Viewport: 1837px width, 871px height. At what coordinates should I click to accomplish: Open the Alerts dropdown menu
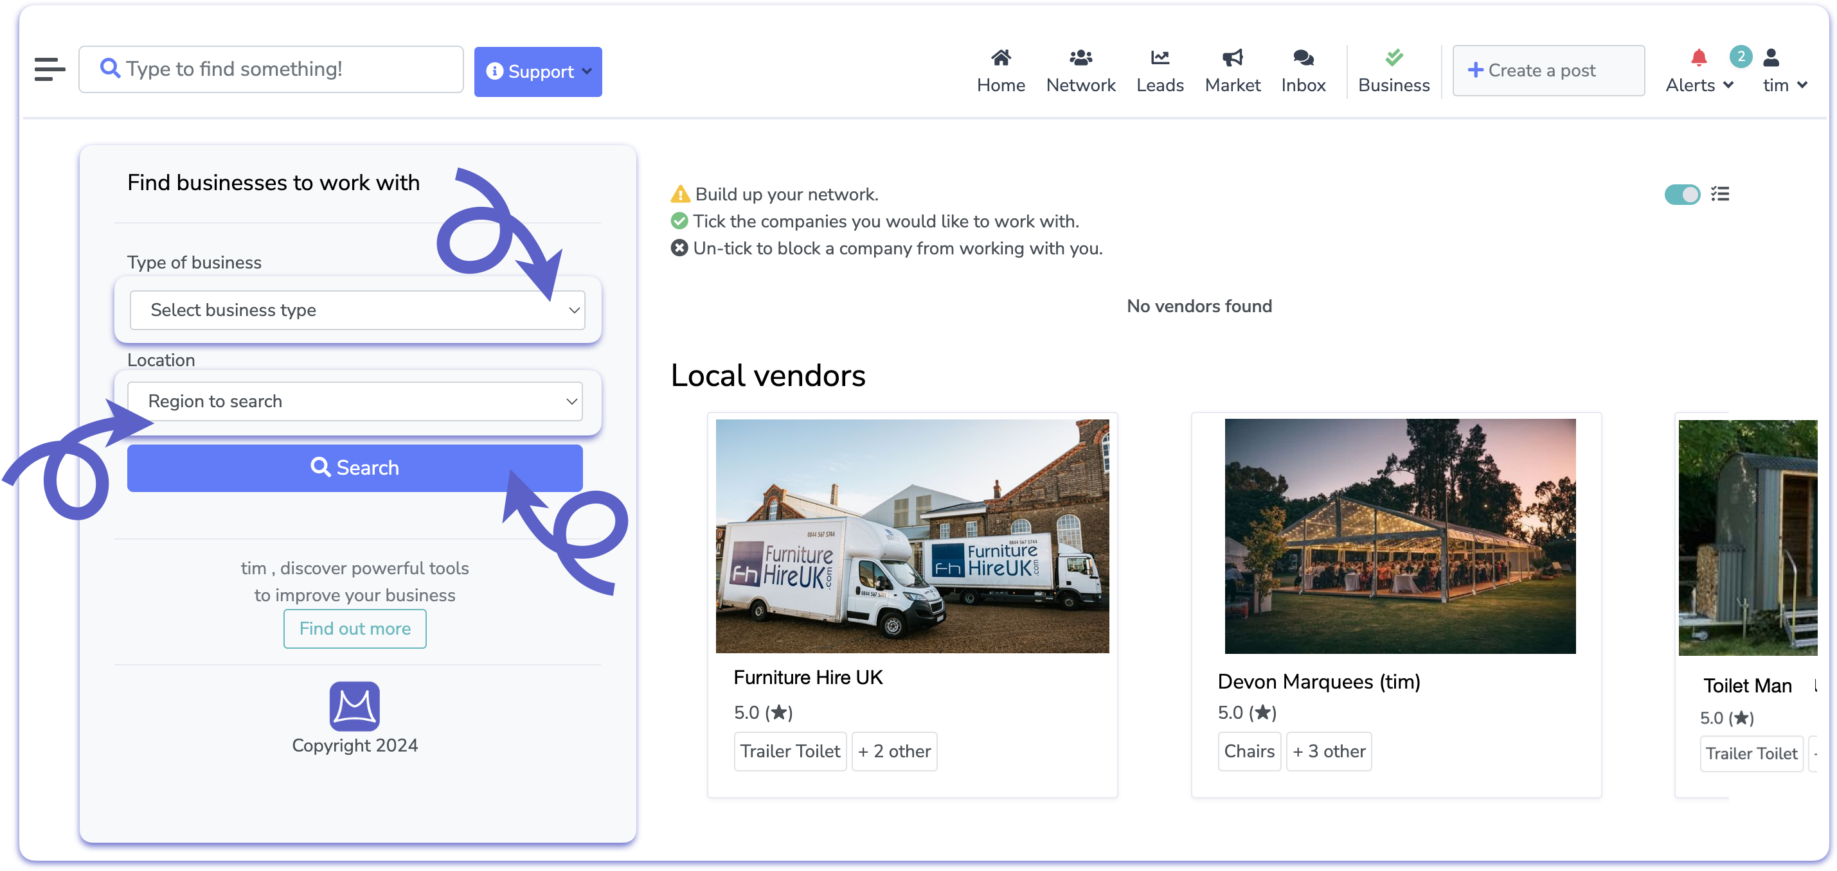coord(1699,85)
